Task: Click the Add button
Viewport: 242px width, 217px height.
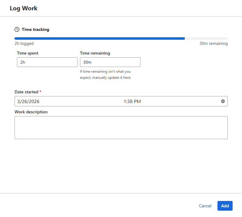Action: (x=225, y=206)
